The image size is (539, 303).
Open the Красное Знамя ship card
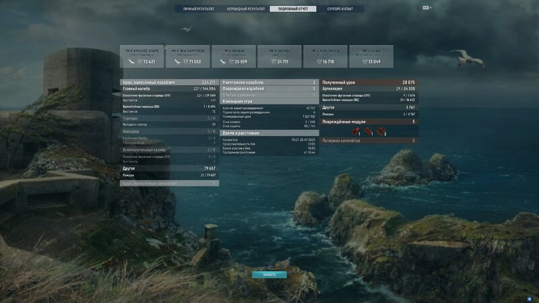point(142,57)
